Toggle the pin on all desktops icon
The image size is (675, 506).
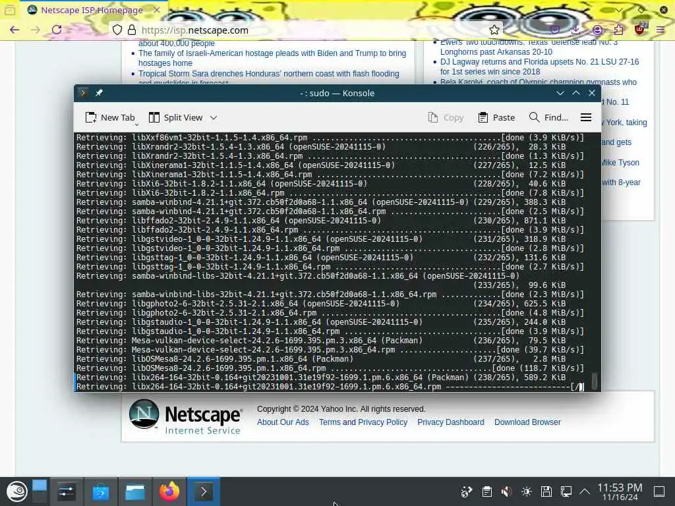click(x=99, y=93)
